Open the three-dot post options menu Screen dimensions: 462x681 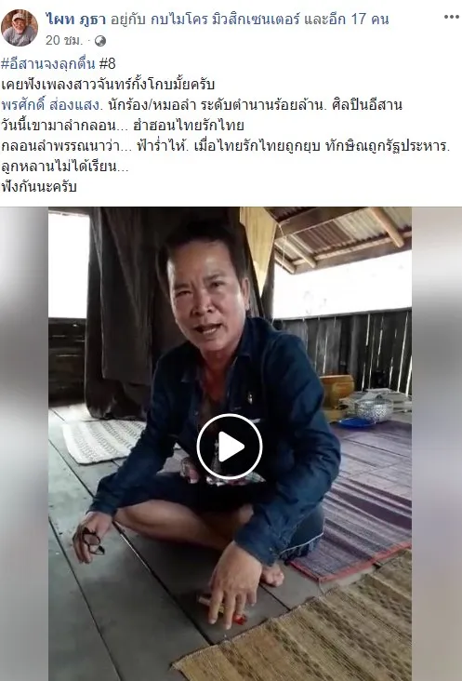tap(451, 17)
